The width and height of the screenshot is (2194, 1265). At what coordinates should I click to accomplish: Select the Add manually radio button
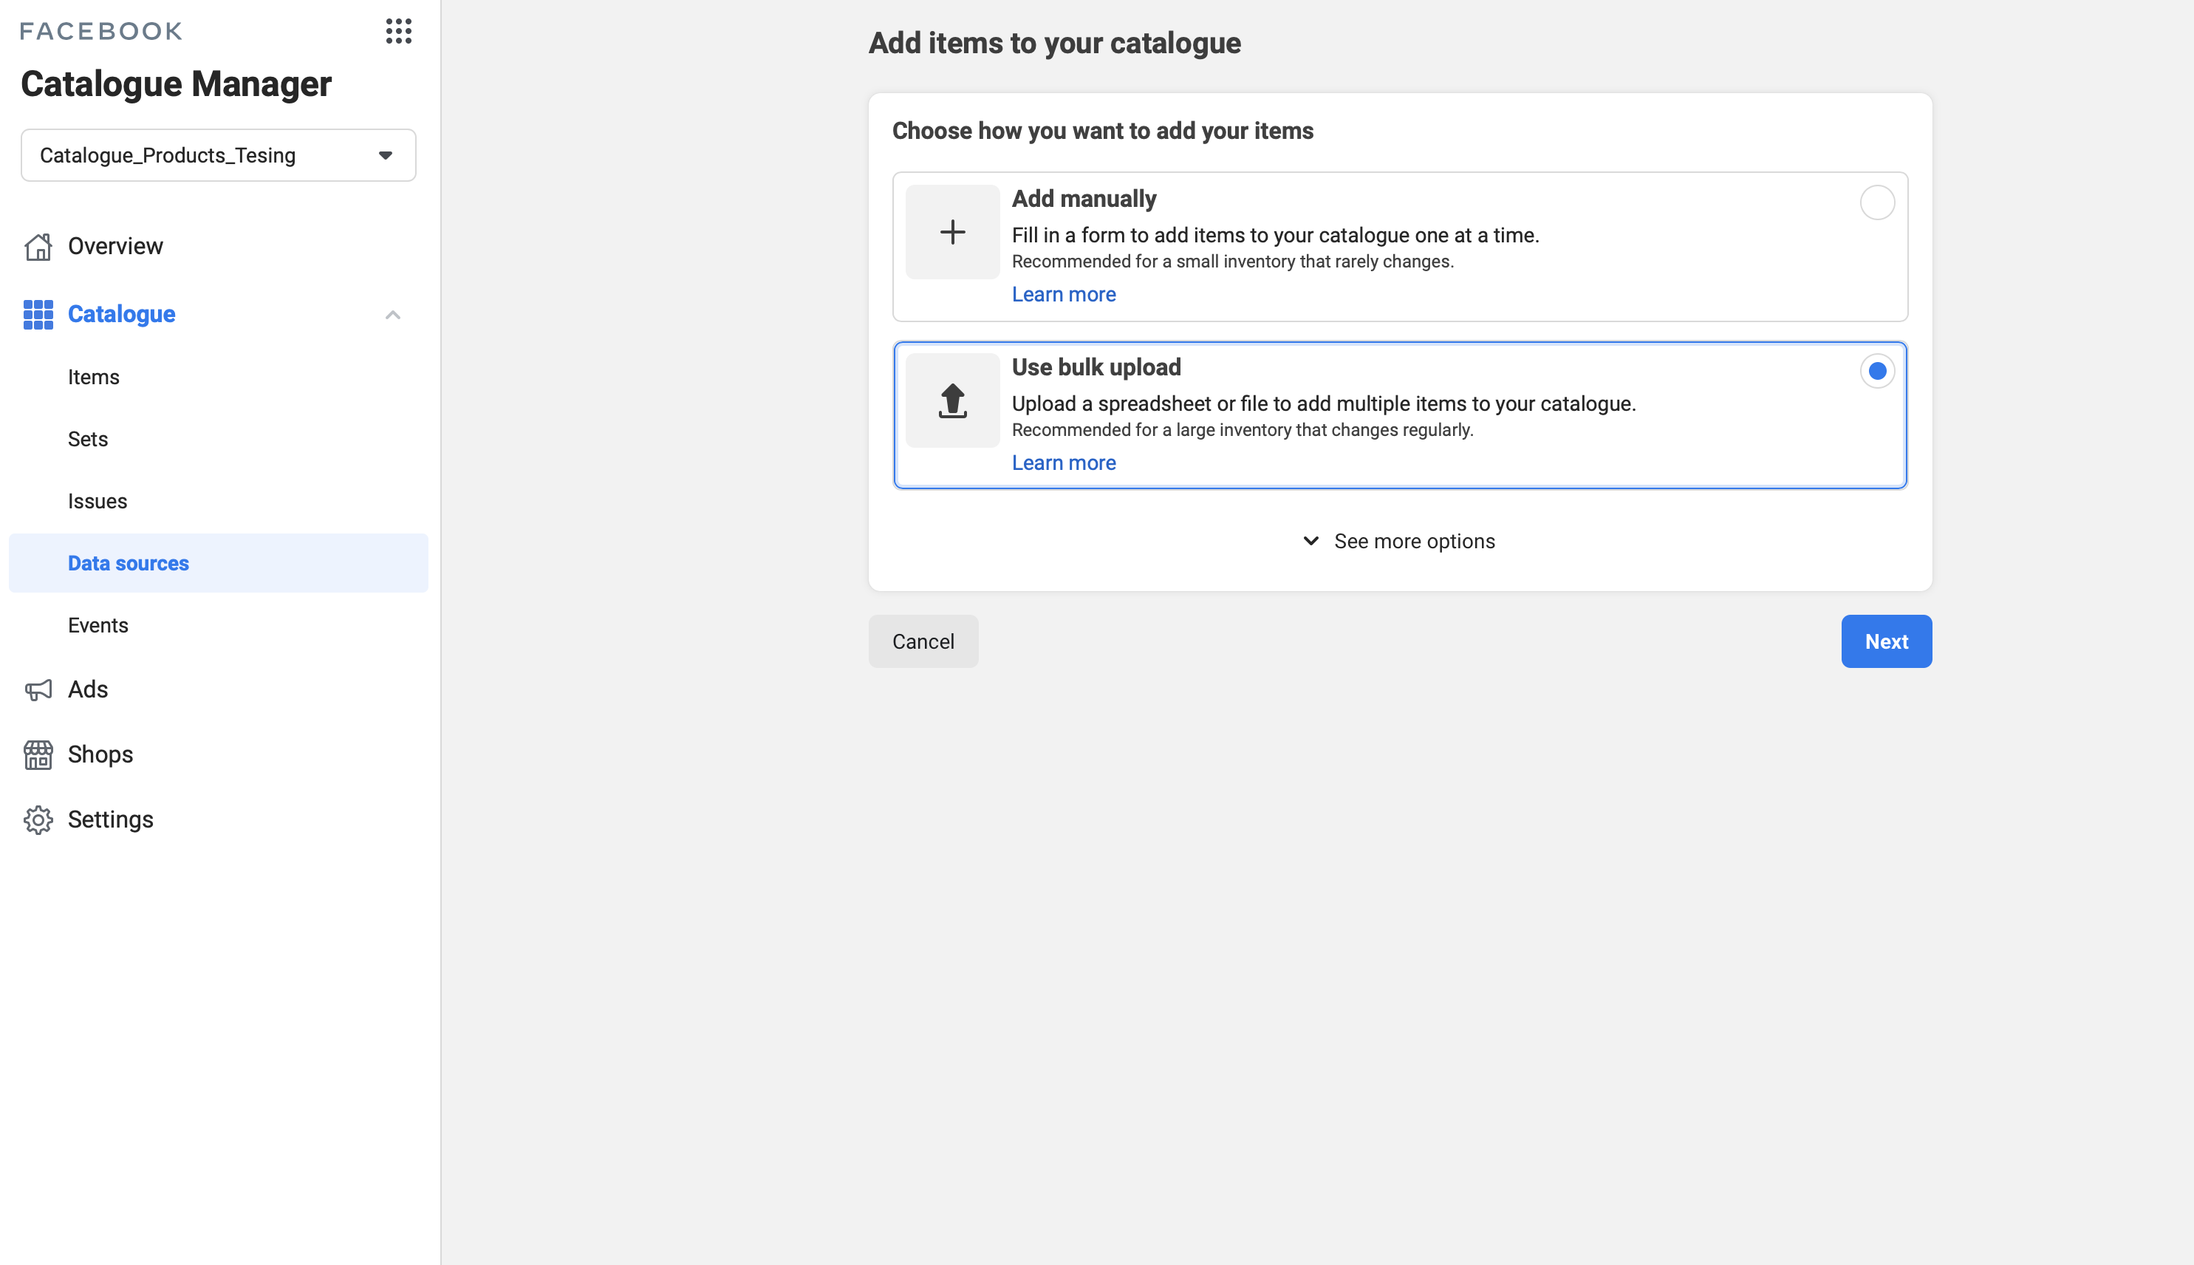pos(1877,202)
